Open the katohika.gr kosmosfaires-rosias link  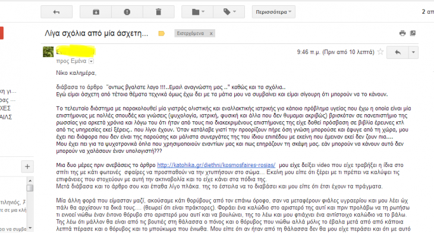tap(216, 165)
